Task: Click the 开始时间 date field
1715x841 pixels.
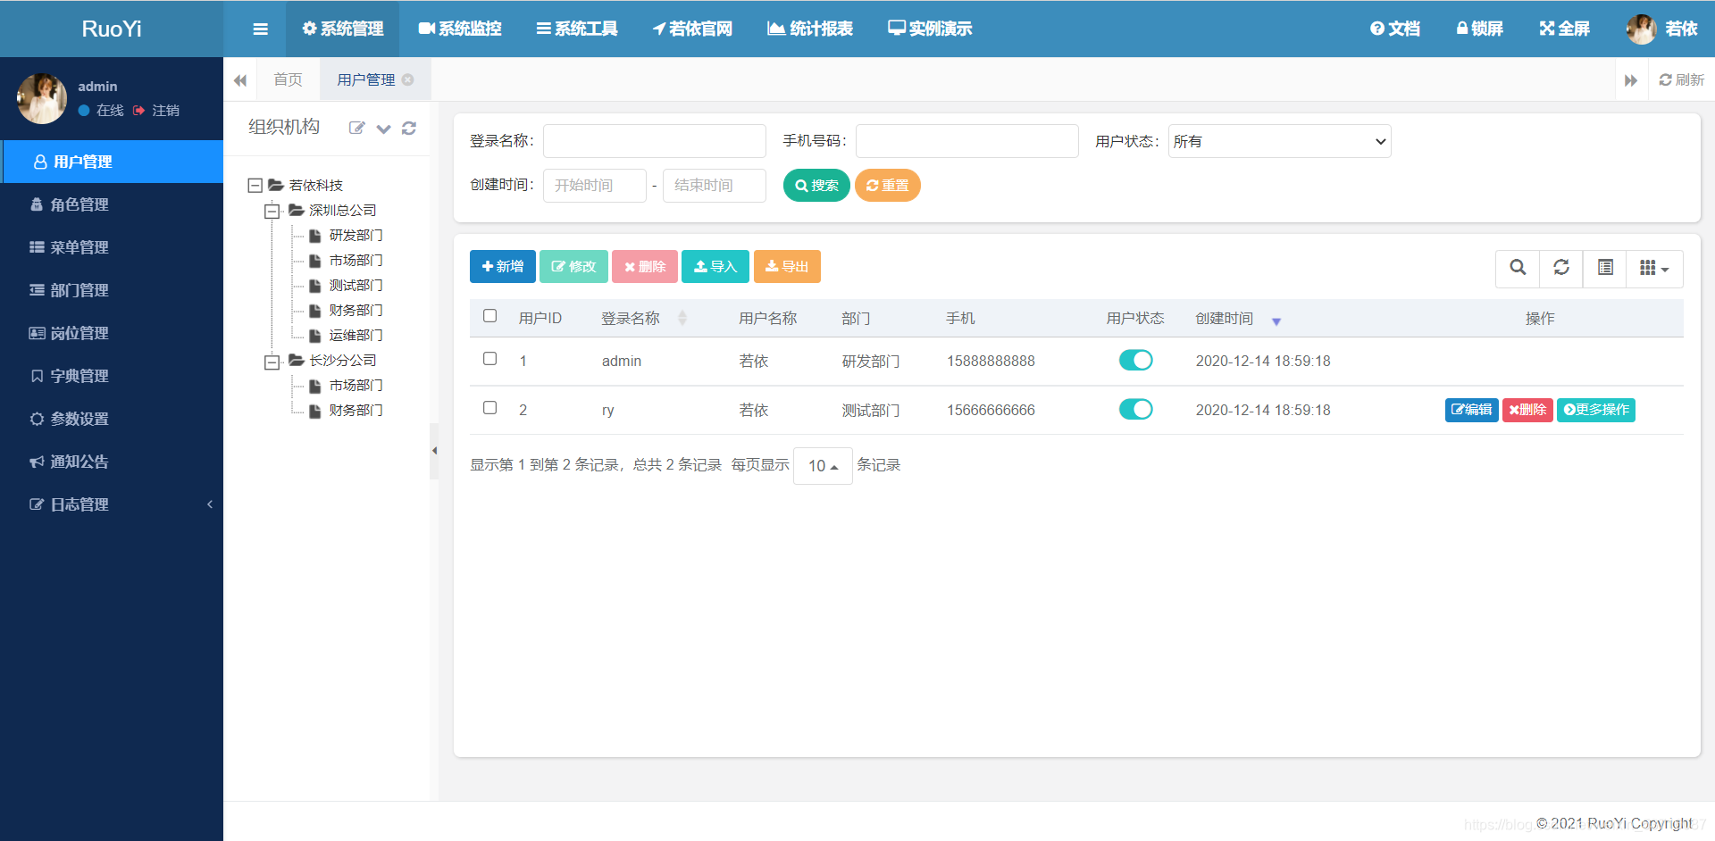Action: coord(595,186)
